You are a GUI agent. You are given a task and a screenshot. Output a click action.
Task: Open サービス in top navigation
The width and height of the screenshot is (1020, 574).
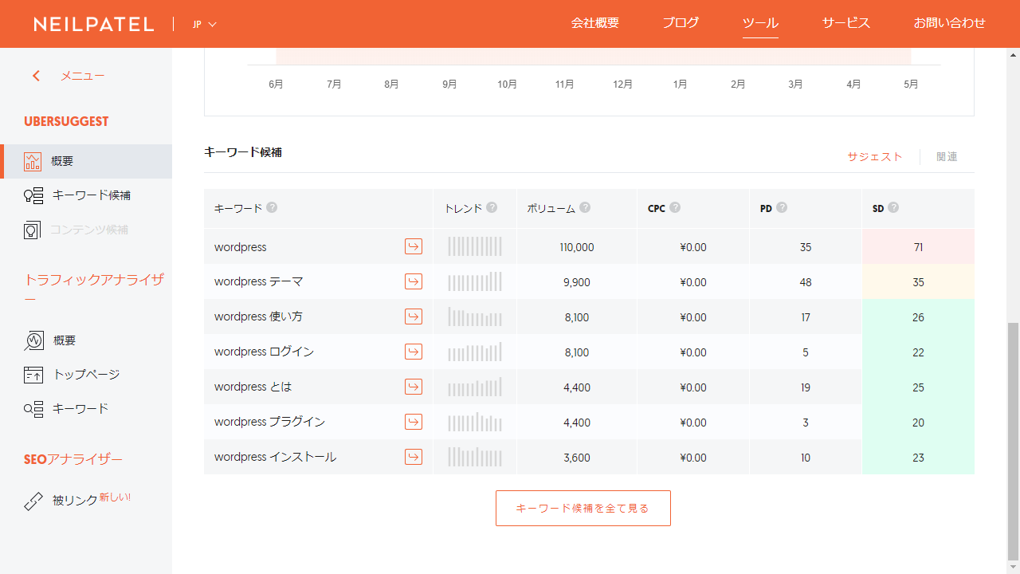pos(846,23)
